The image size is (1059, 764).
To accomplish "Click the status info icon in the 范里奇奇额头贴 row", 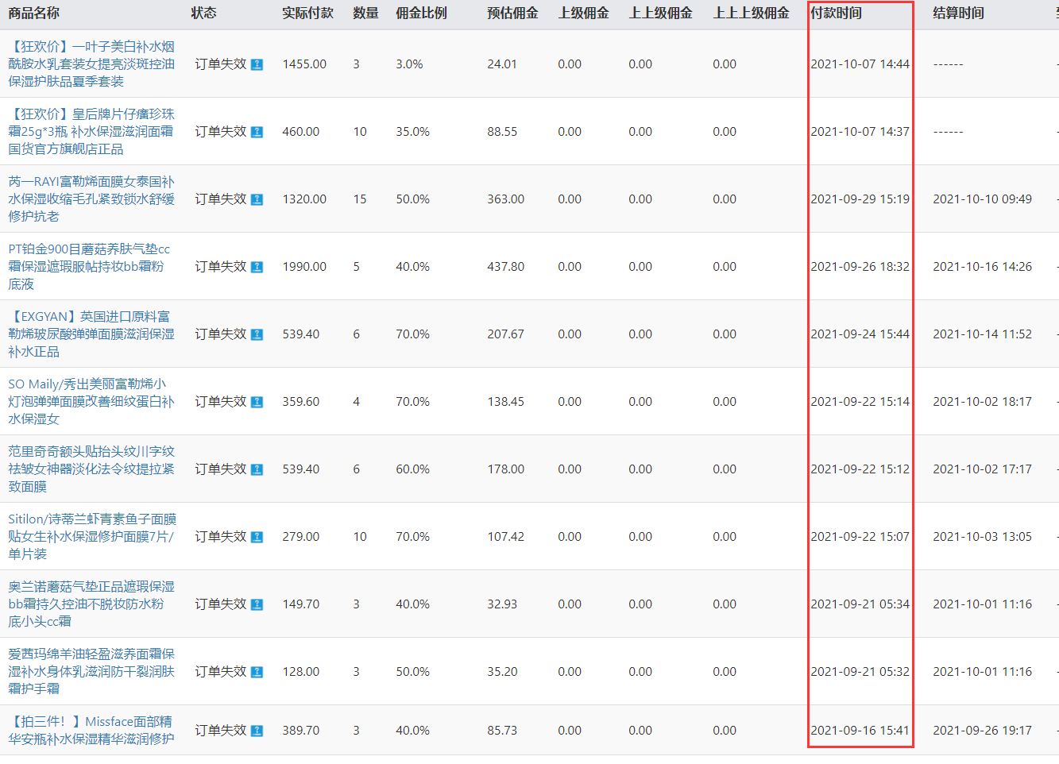I will click(x=257, y=469).
